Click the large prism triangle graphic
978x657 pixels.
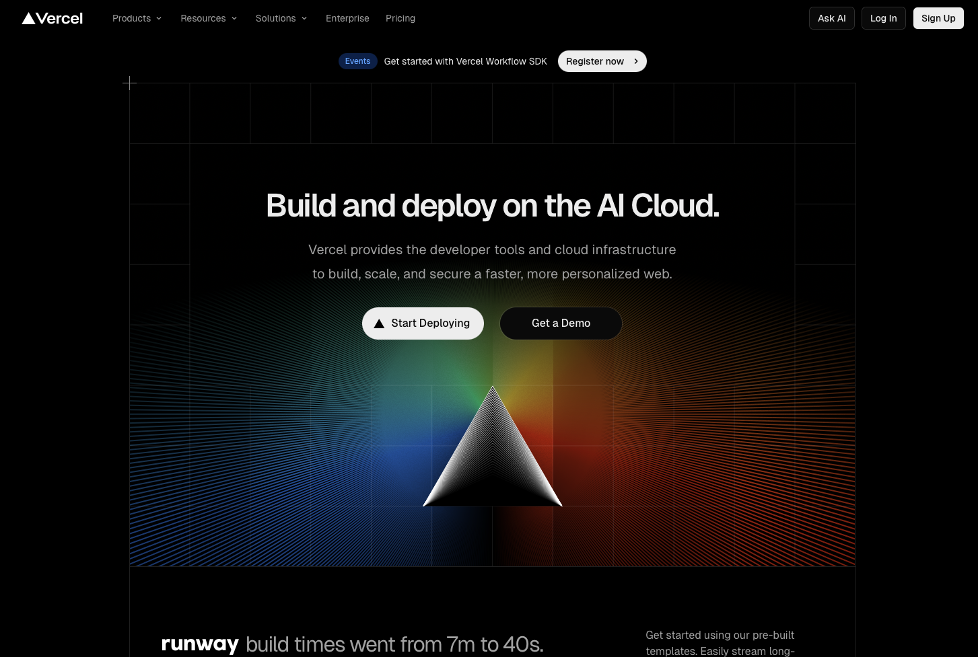[493, 447]
